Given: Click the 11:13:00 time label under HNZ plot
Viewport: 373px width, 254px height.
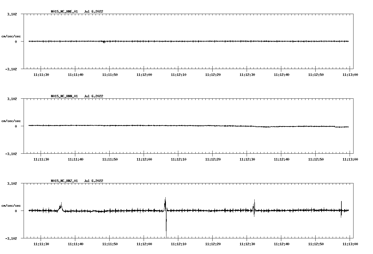Looking at the screenshot, I should pyautogui.click(x=350, y=244).
